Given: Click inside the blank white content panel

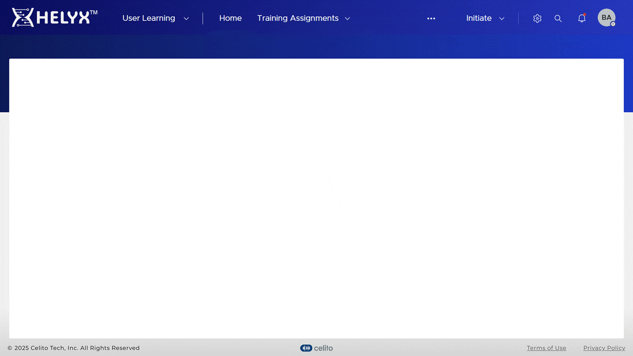Looking at the screenshot, I should point(316,198).
